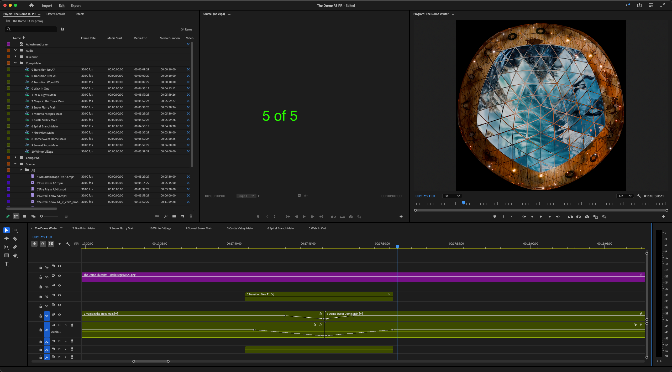This screenshot has width=672, height=372.
Task: Hide track V5 with eye toggle
Action: click(60, 276)
